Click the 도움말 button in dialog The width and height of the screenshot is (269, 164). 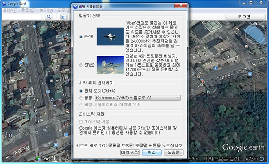coord(174,152)
